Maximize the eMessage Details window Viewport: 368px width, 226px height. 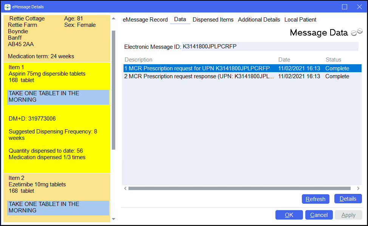345,7
